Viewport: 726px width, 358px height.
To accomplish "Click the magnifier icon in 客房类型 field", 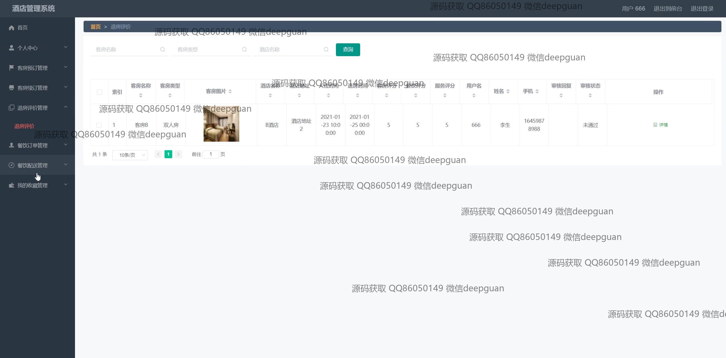I will (244, 50).
